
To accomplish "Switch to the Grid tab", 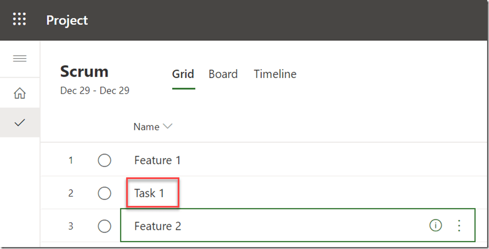I will [x=183, y=74].
